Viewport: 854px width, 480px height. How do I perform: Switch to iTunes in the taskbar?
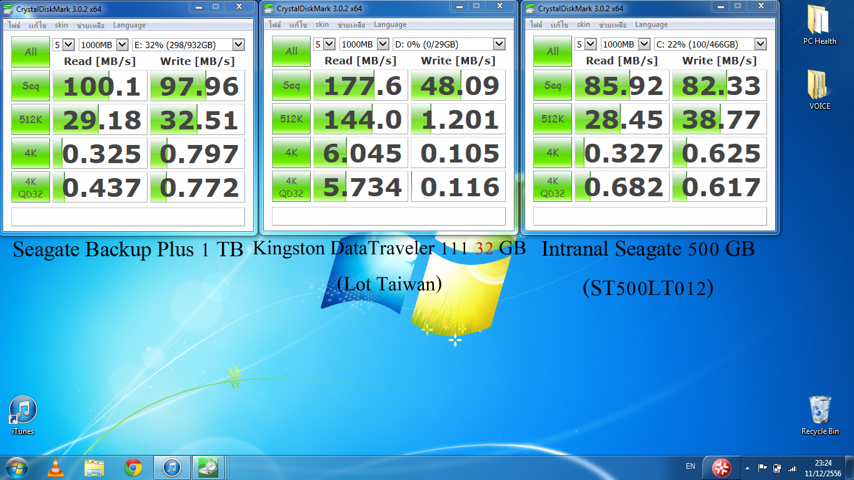click(x=171, y=467)
